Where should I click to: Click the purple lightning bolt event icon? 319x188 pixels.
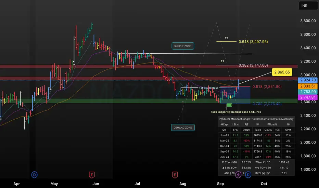tap(238, 175)
